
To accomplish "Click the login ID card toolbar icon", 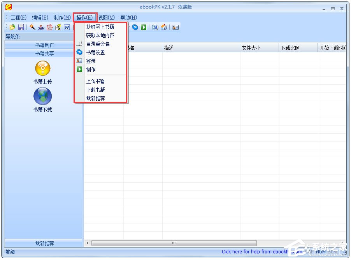I will tap(175, 27).
